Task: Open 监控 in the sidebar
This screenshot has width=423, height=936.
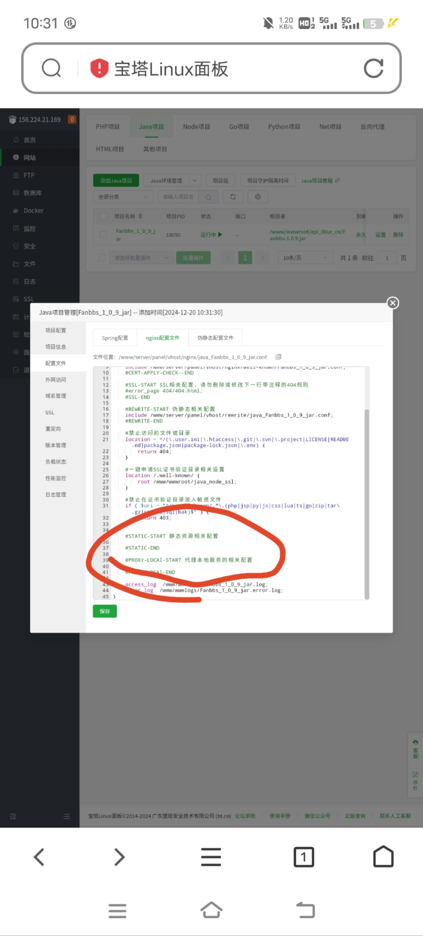Action: click(29, 228)
